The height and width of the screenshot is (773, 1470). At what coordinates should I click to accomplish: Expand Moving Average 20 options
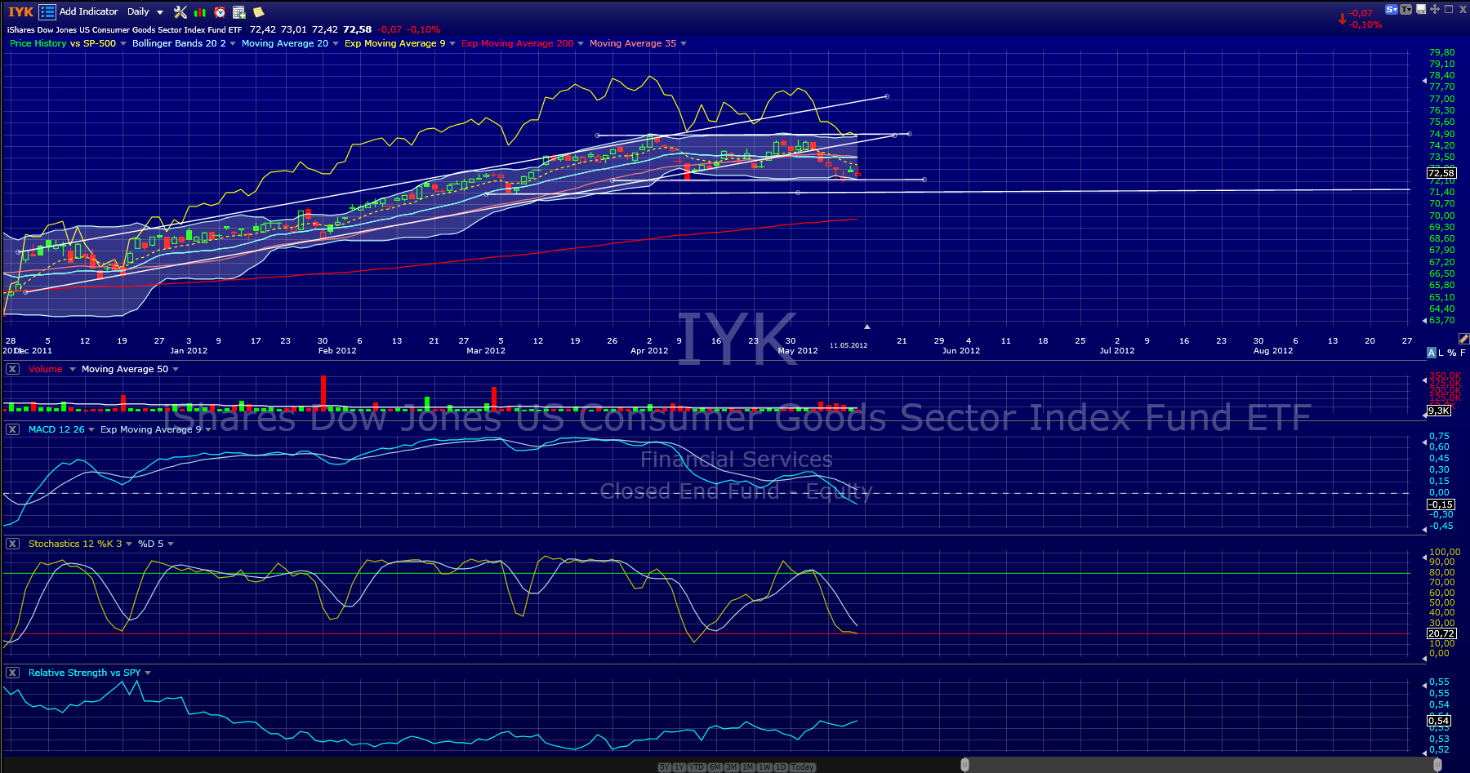point(336,44)
